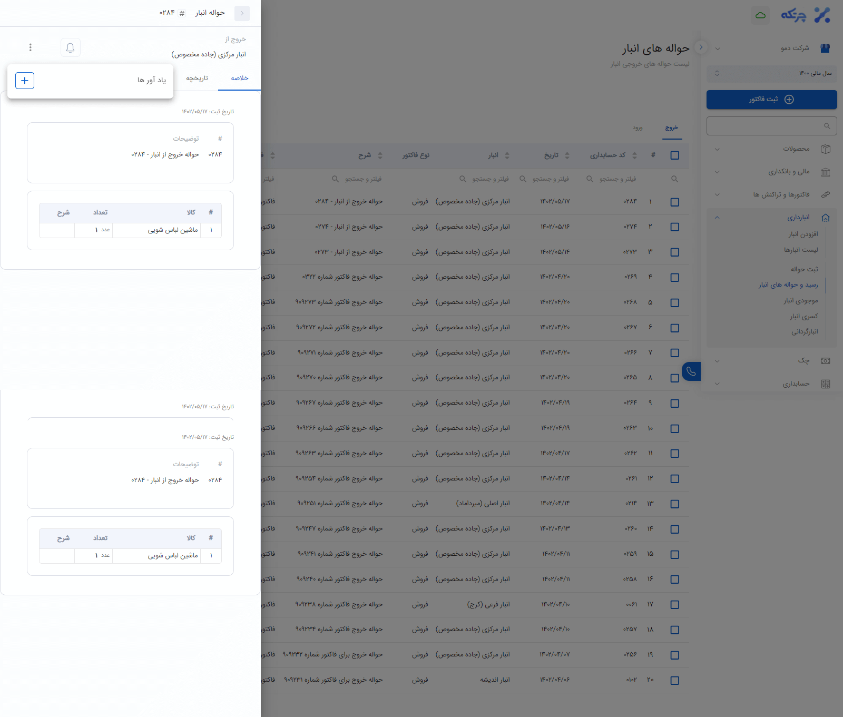Image resolution: width=843 pixels, height=717 pixels.
Task: Switch to the تاریخچه tab
Action: pyautogui.click(x=197, y=78)
